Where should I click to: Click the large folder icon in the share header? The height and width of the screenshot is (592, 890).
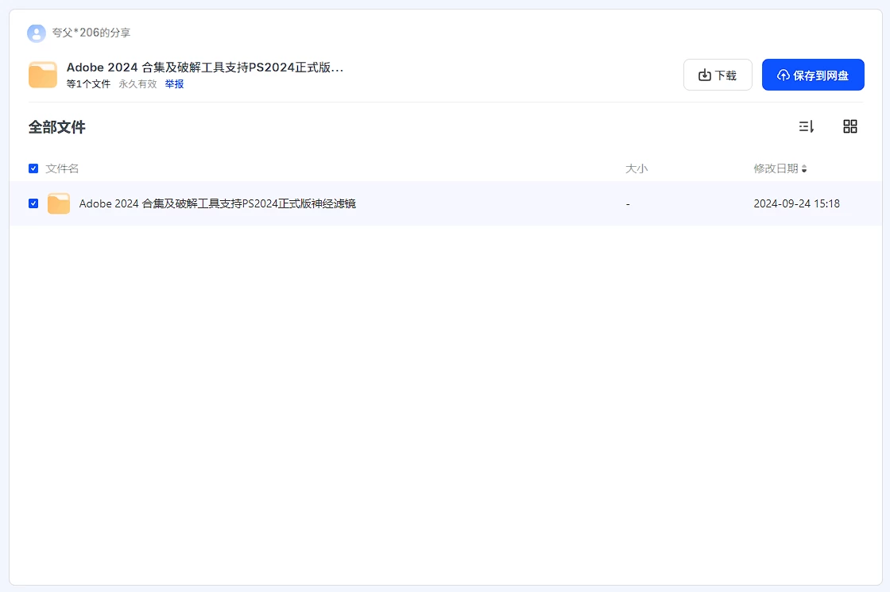point(43,75)
